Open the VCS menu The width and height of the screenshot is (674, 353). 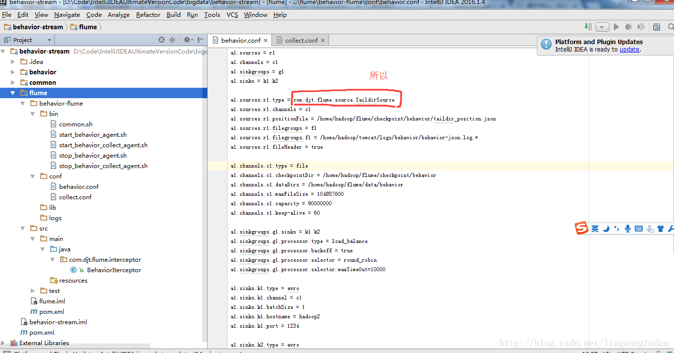[232, 14]
